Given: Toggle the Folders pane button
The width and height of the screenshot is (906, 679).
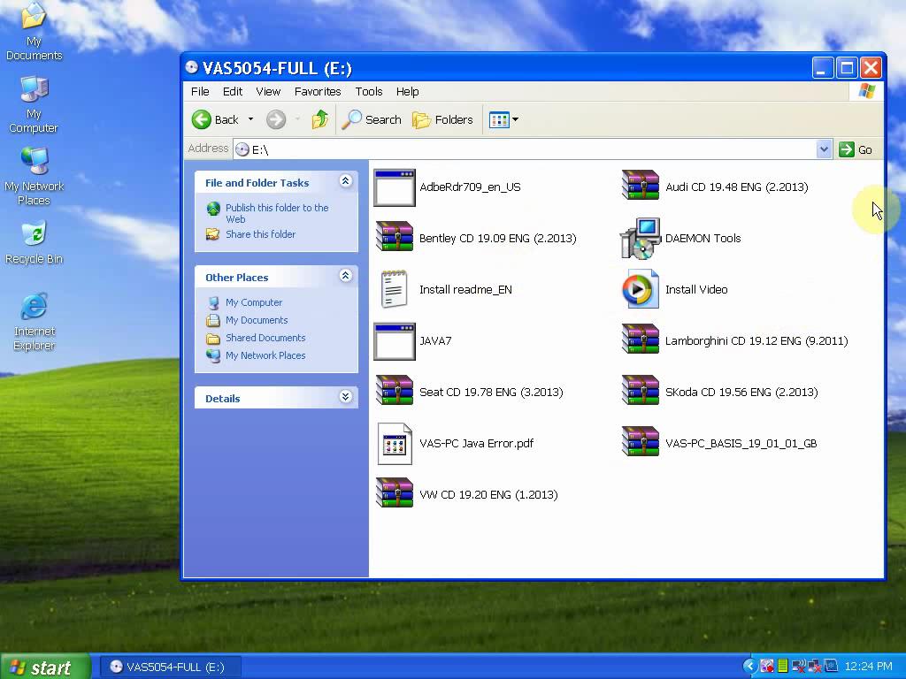Looking at the screenshot, I should pyautogui.click(x=443, y=119).
